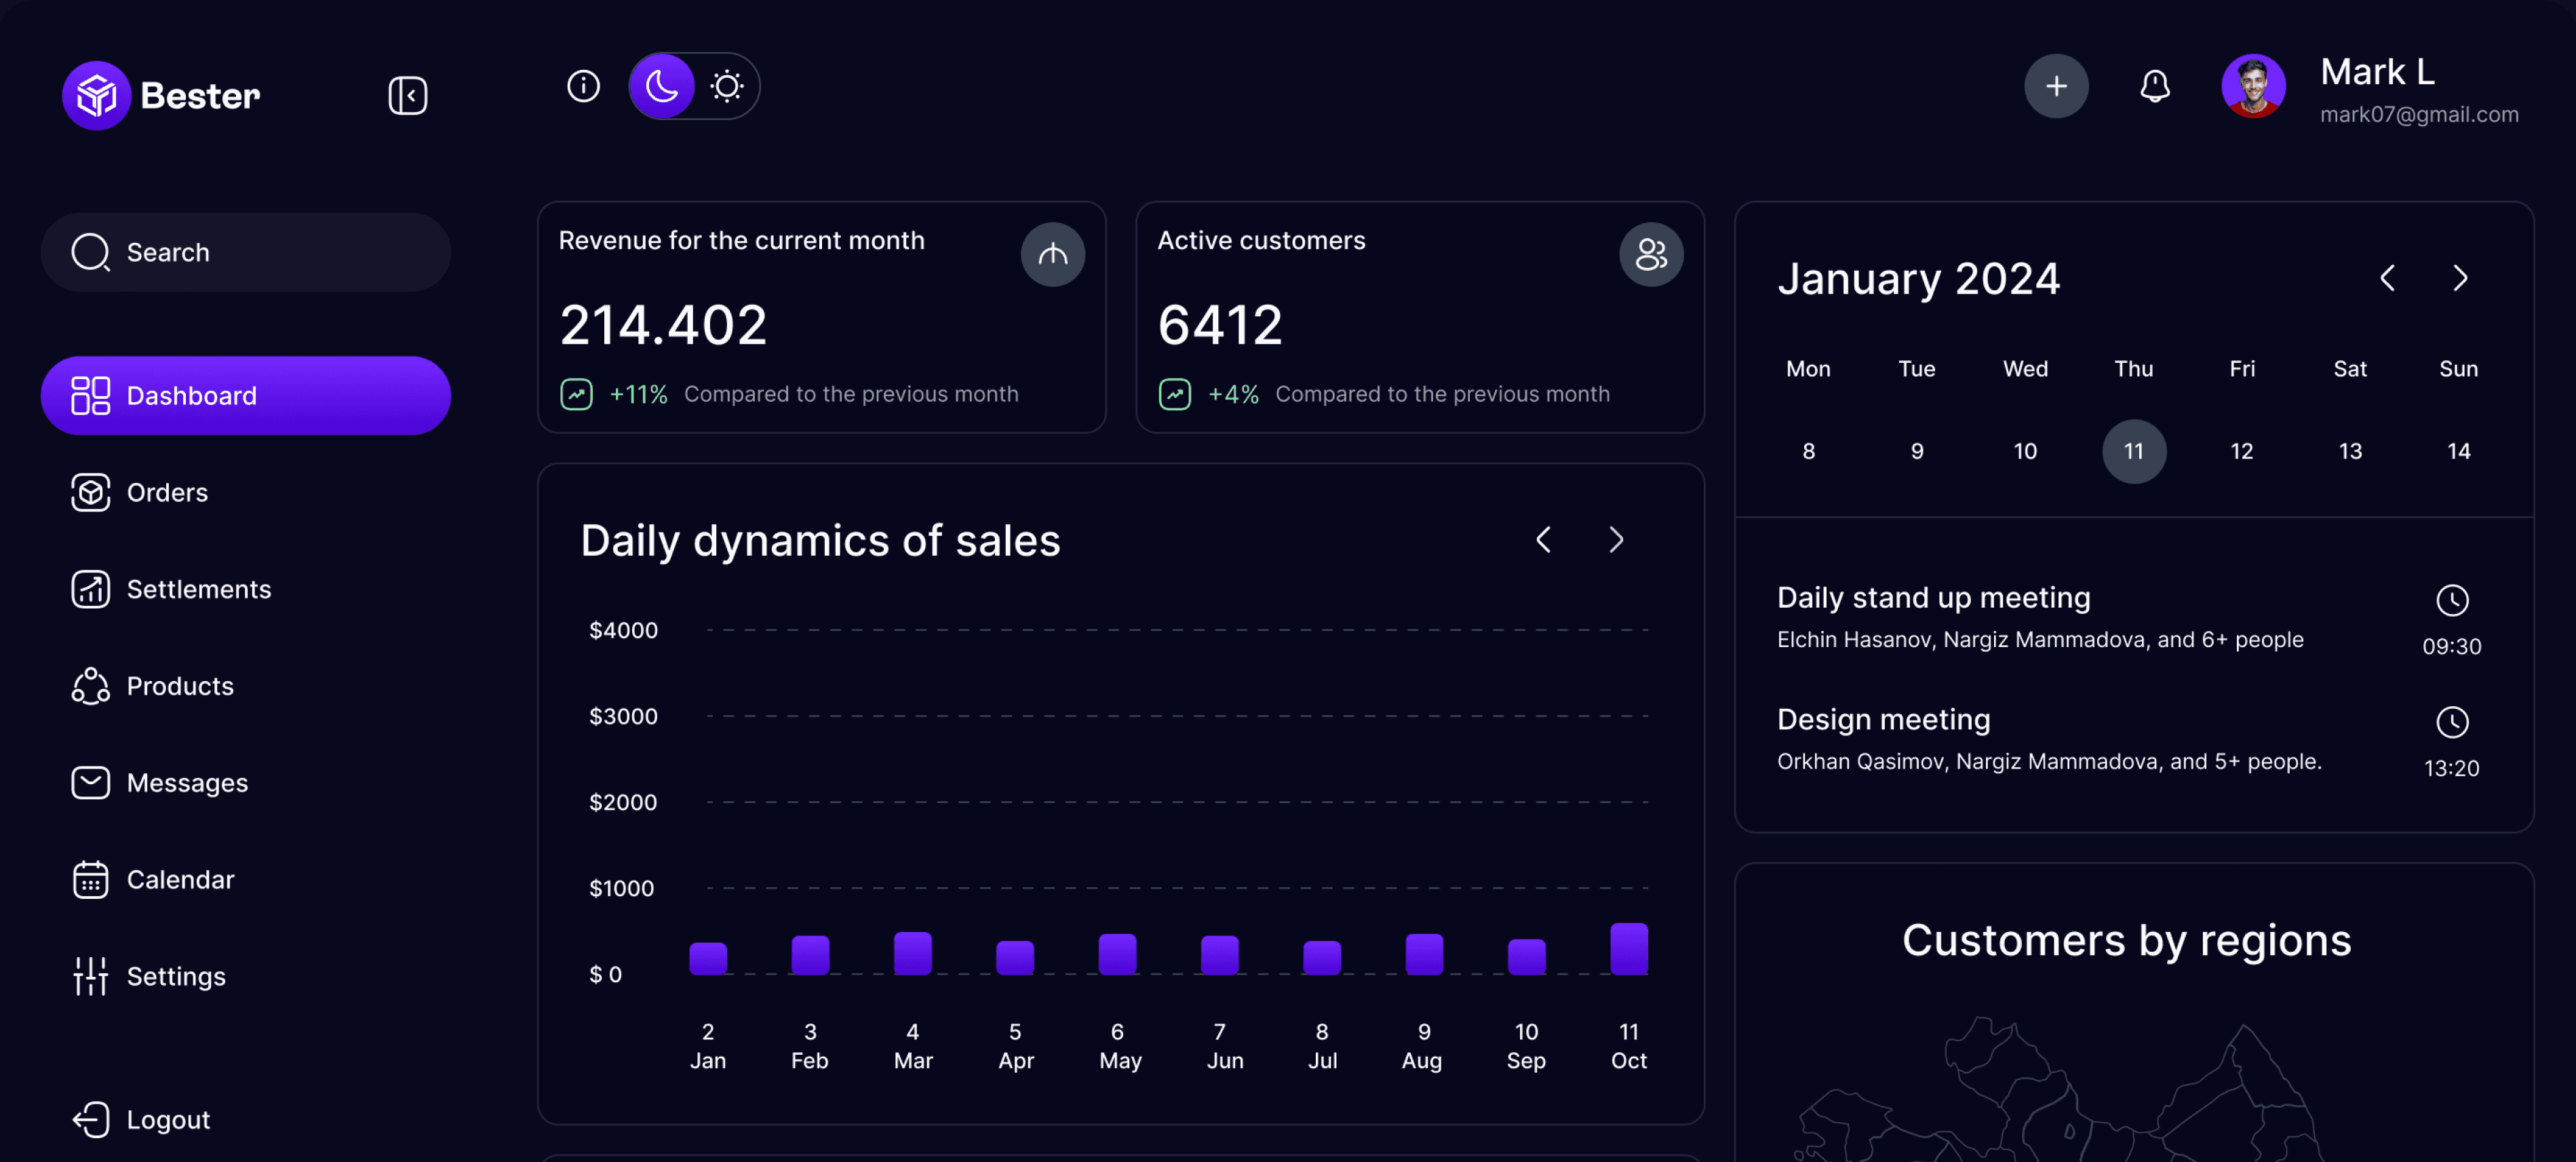
Task: Select Saturday 13 in calendar
Action: point(2350,452)
